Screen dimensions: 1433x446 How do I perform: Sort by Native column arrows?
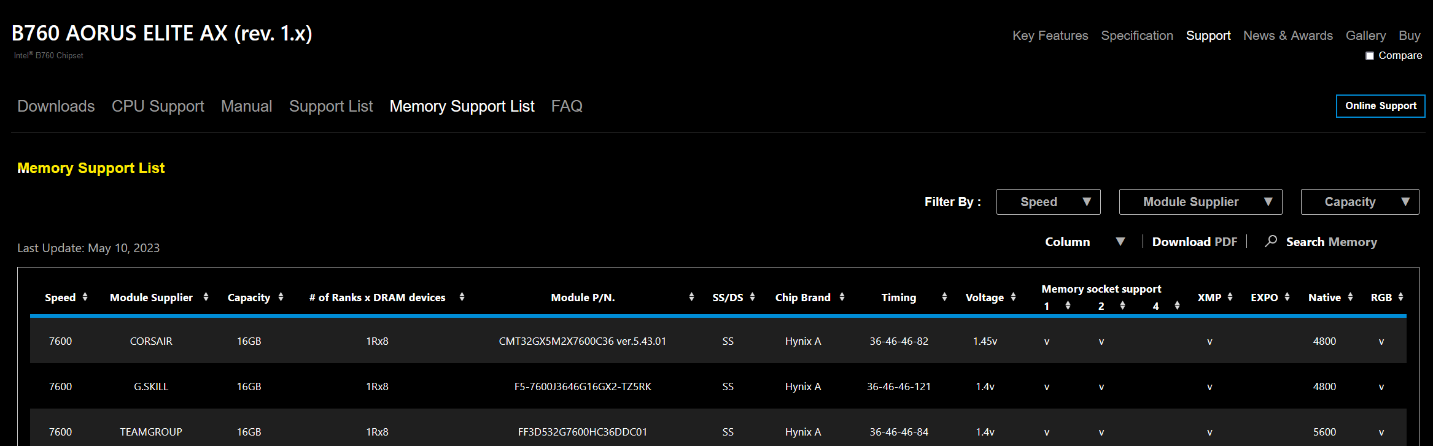[x=1350, y=297]
